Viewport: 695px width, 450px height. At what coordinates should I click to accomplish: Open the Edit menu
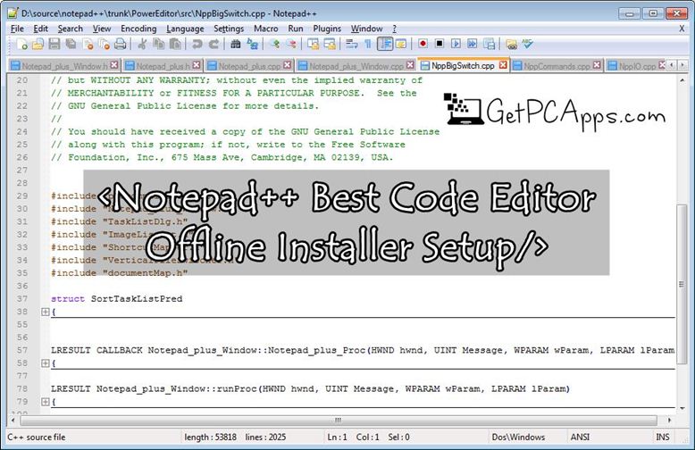pyautogui.click(x=40, y=29)
